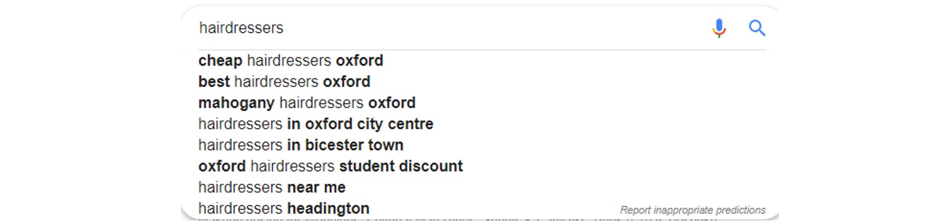The height and width of the screenshot is (221, 952).
Task: Click the bold word 'mahogany' in the suggestions
Action: tap(237, 103)
